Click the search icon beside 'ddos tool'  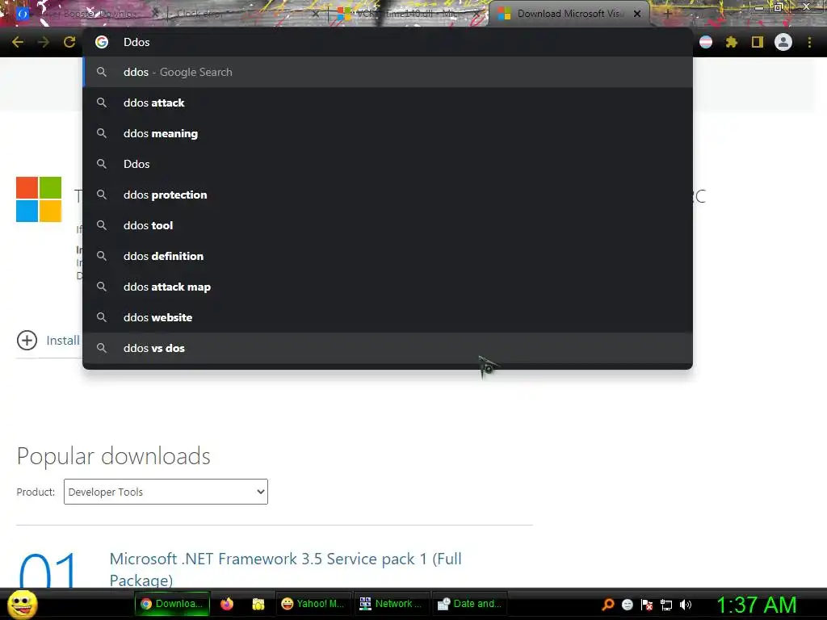point(102,225)
